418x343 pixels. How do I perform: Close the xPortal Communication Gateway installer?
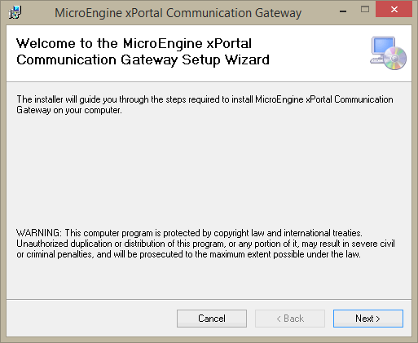pyautogui.click(x=394, y=10)
